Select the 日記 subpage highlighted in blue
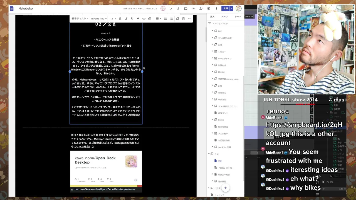 (x=220, y=161)
